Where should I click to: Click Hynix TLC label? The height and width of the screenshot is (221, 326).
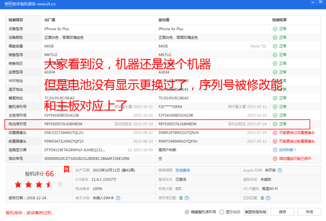[x=258, y=46]
